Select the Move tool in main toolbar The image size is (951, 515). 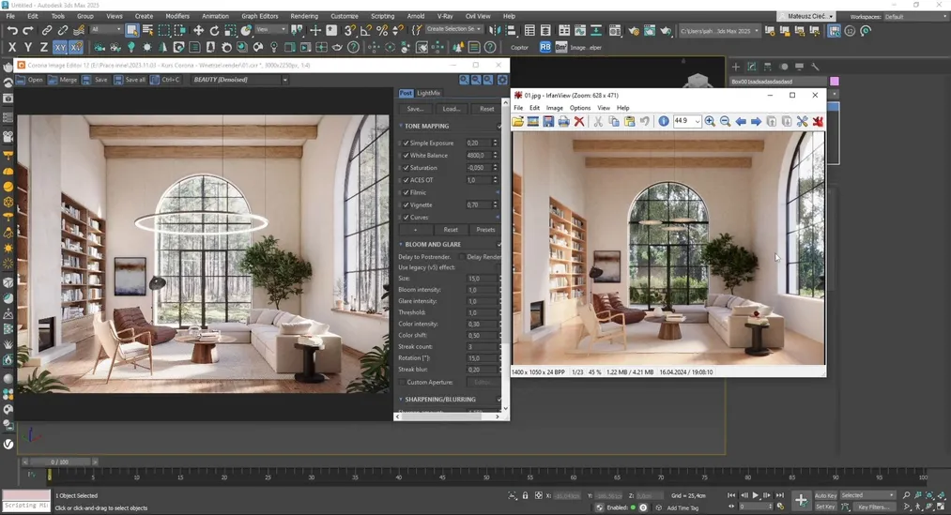pyautogui.click(x=198, y=31)
